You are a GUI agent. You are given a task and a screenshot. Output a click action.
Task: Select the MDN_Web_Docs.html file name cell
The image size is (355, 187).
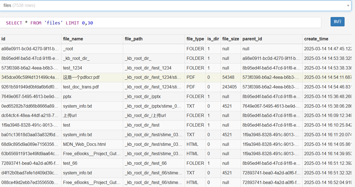coord(84,144)
